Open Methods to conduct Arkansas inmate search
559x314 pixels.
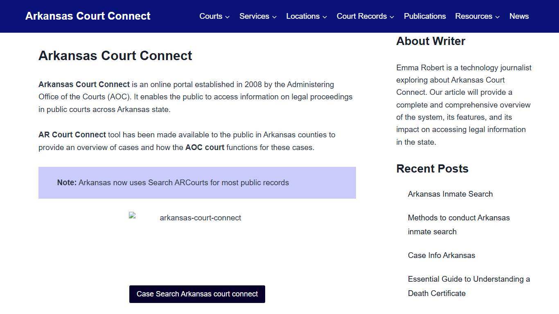pos(459,224)
